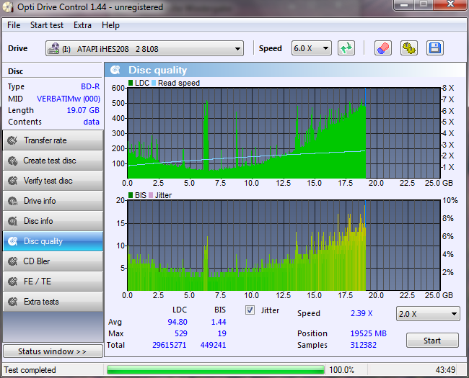Click the Extra tests sidebar icon
Viewport: 469px width, 378px height.
(12, 302)
